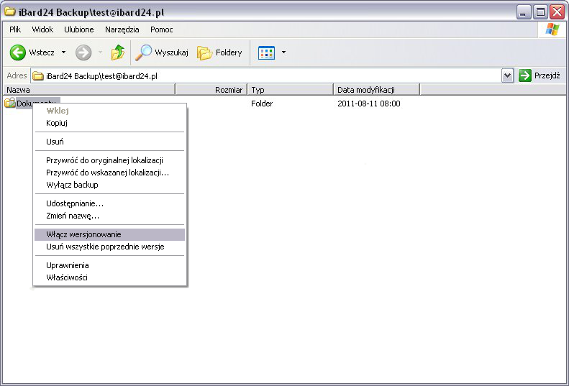This screenshot has width=569, height=386.
Task: Open the Ulubione menu
Action: coord(78,29)
